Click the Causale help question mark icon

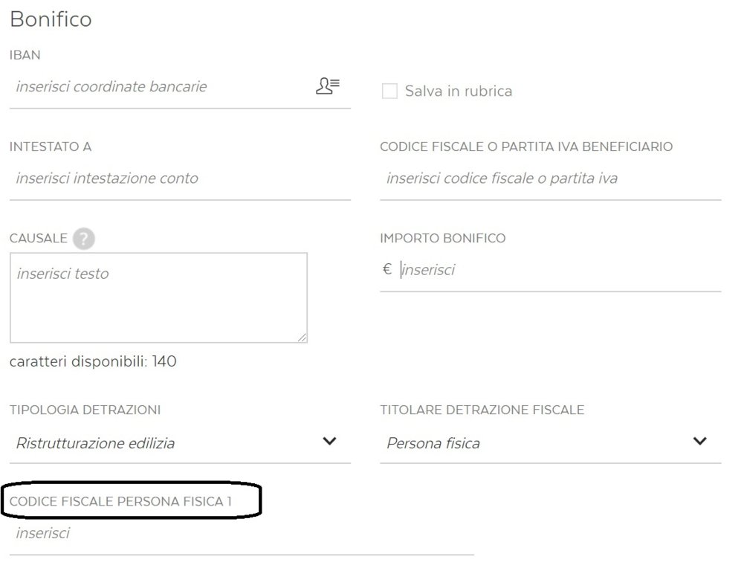point(84,238)
